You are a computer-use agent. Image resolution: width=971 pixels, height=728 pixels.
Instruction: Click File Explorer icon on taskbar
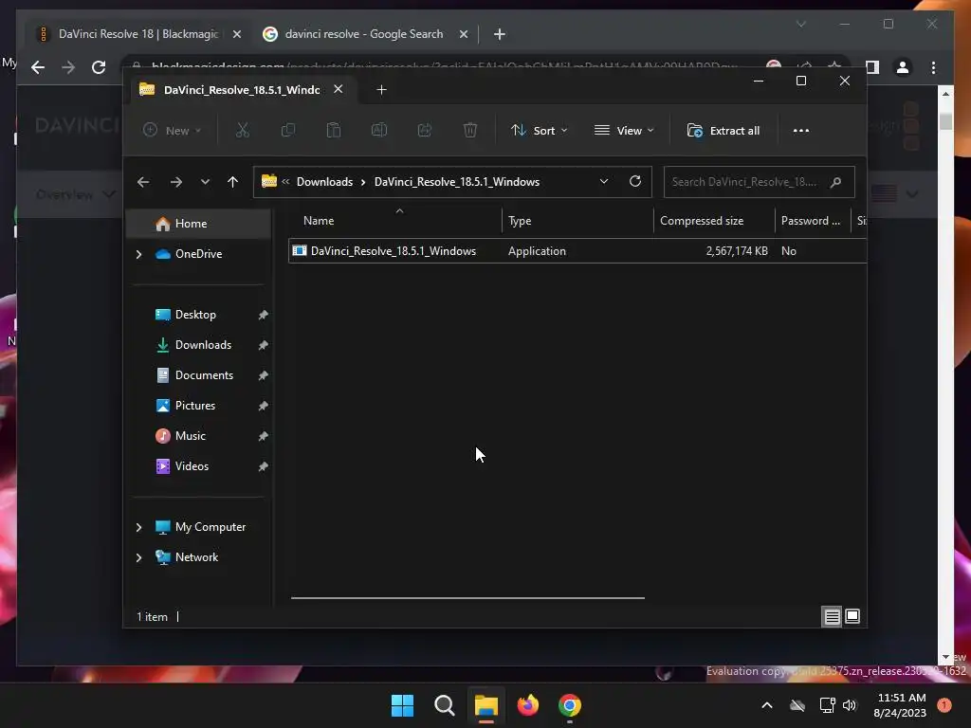point(486,705)
